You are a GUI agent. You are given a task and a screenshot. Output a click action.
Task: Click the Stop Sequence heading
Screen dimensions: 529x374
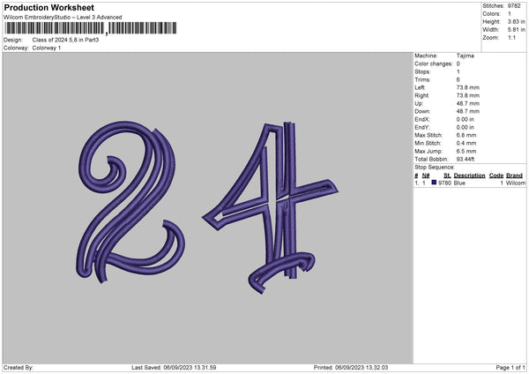435,168
